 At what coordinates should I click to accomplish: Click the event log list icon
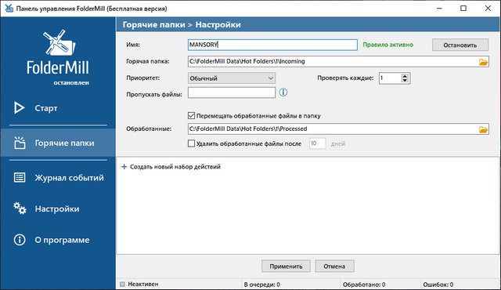coord(20,177)
